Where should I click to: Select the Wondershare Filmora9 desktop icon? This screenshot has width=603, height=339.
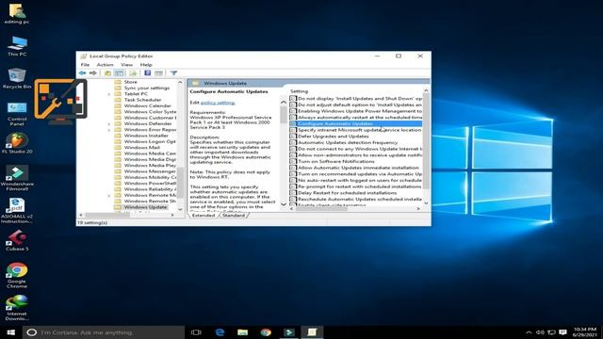17,178
